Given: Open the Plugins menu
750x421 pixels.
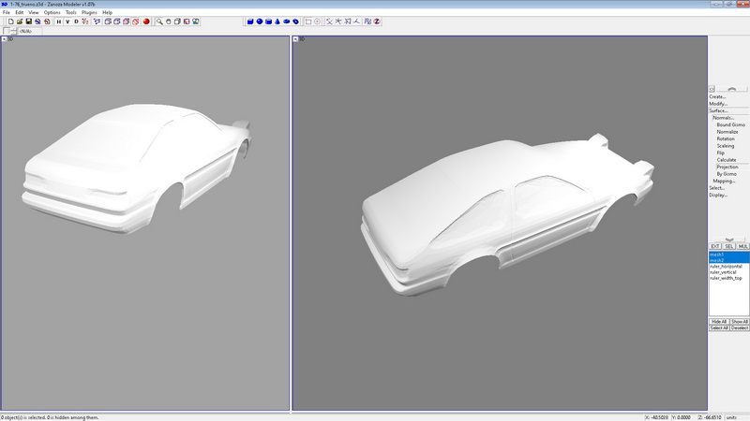Looking at the screenshot, I should [89, 12].
